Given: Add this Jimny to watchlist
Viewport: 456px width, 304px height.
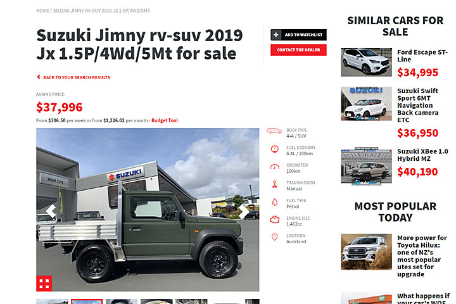Looking at the screenshot, I should 298,35.
